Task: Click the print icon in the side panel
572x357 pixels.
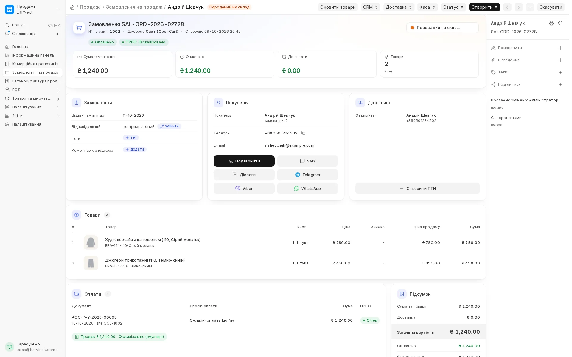Action: 551,23
